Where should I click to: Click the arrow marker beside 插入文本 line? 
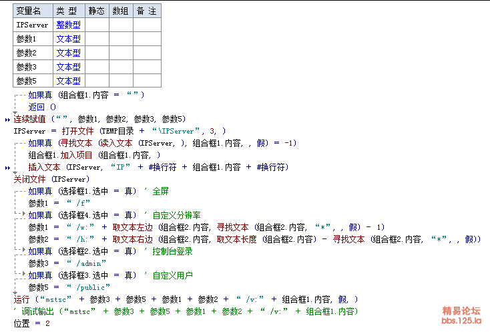(7, 168)
